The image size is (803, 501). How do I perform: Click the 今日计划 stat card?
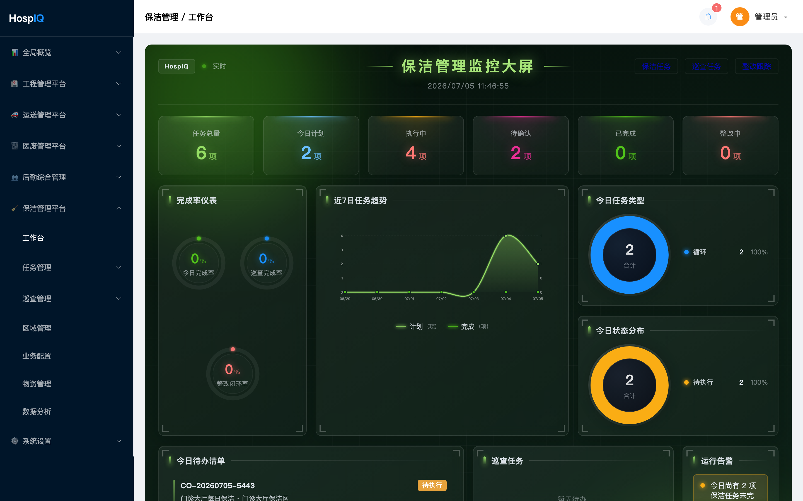click(311, 146)
